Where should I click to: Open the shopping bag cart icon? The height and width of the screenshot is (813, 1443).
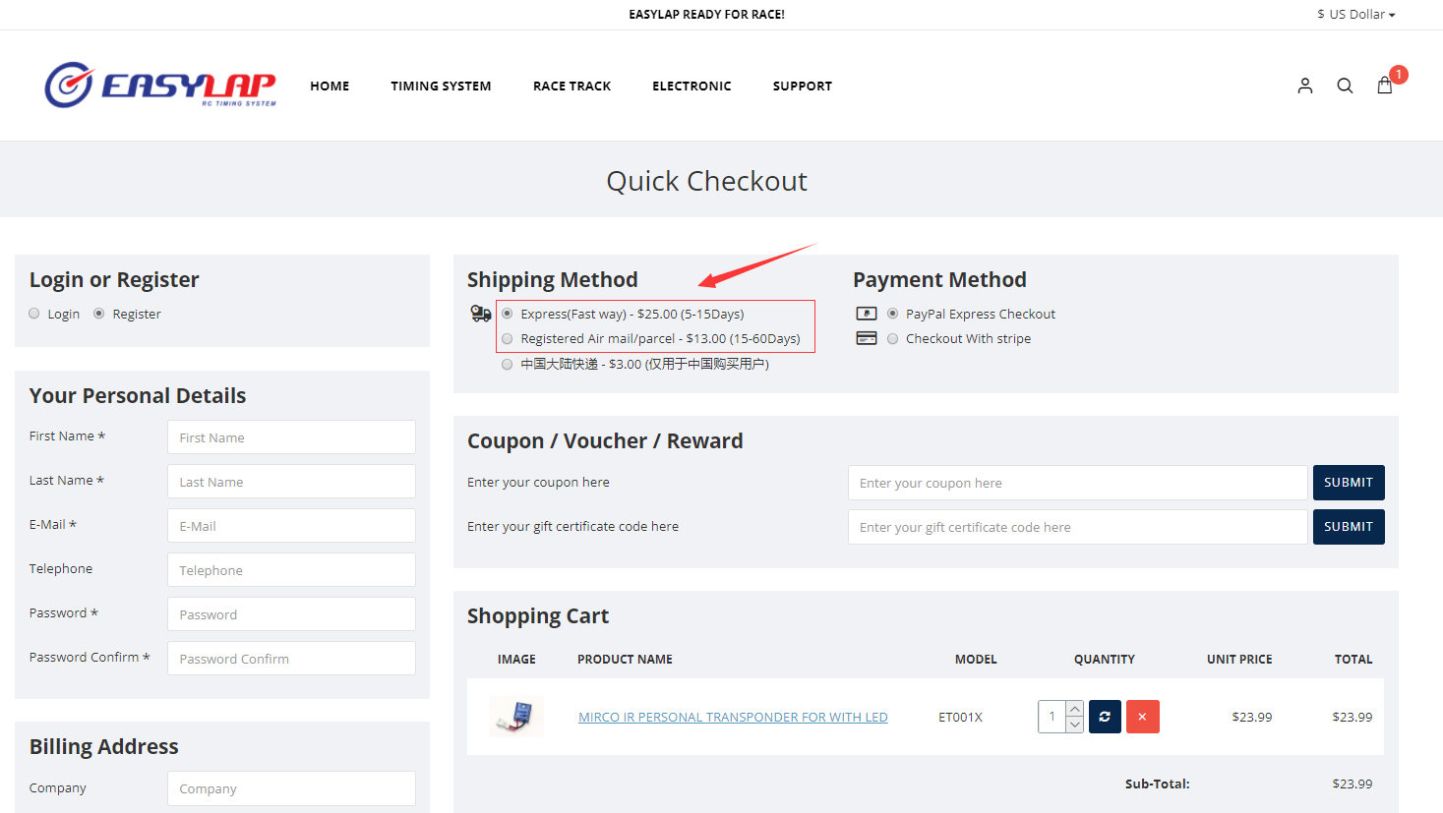tap(1385, 86)
